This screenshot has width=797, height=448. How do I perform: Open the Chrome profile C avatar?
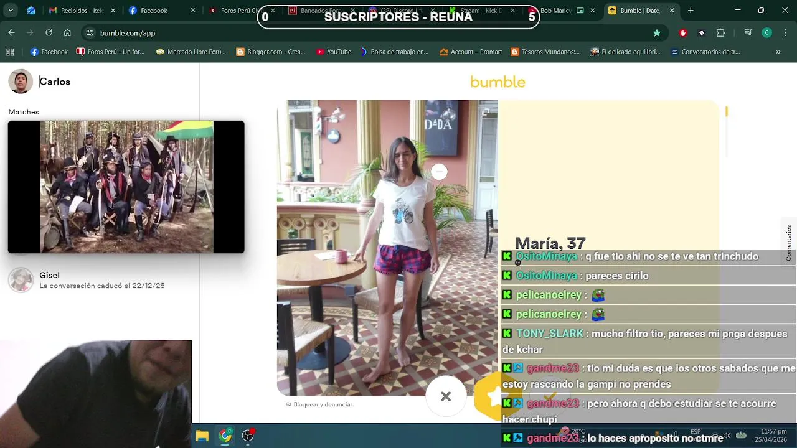pyautogui.click(x=767, y=33)
